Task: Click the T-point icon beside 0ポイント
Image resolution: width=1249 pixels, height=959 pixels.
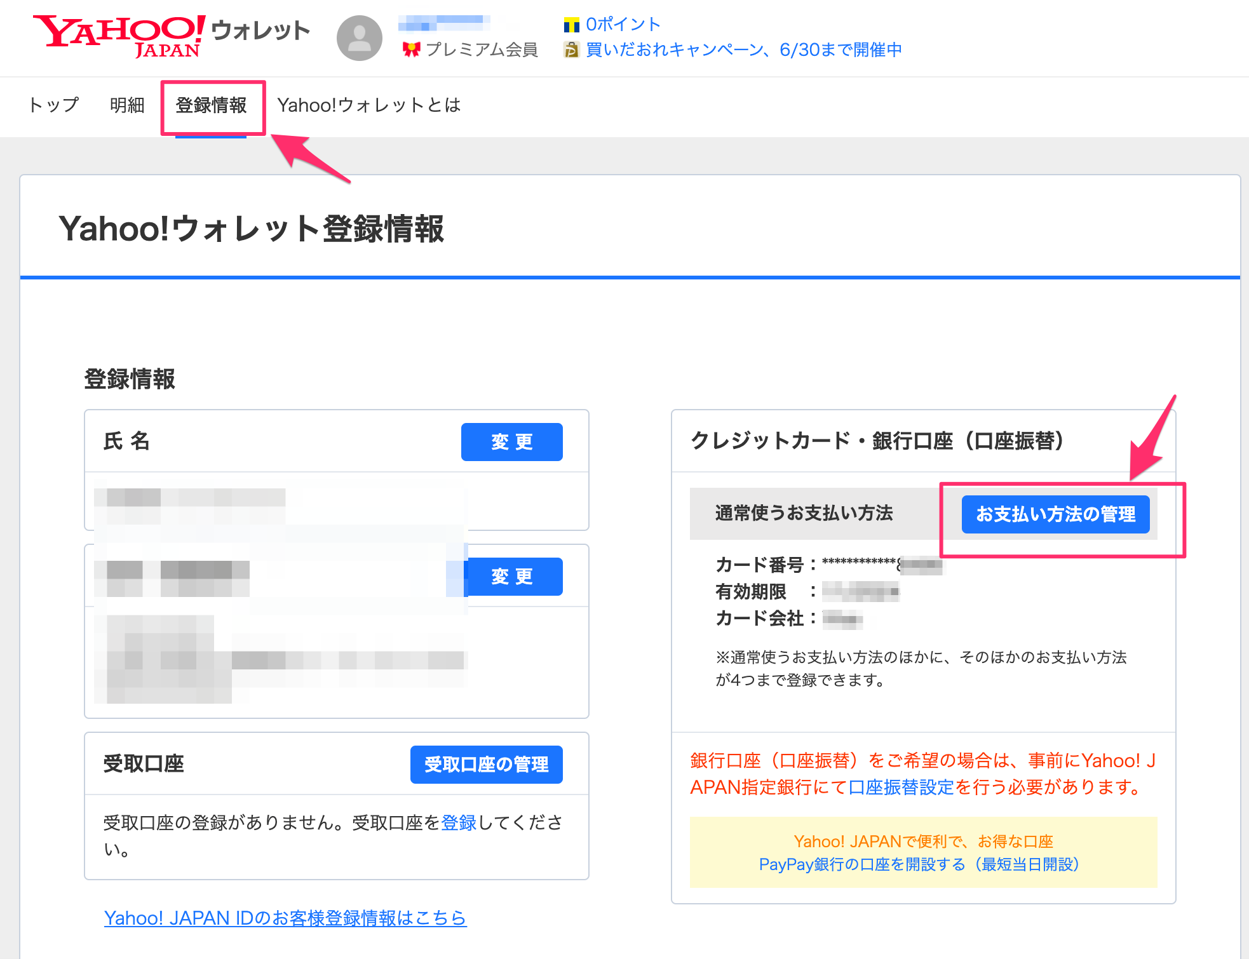Action: point(572,25)
